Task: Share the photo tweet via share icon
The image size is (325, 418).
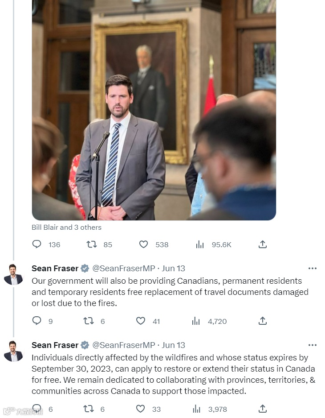Action: pyautogui.click(x=263, y=244)
